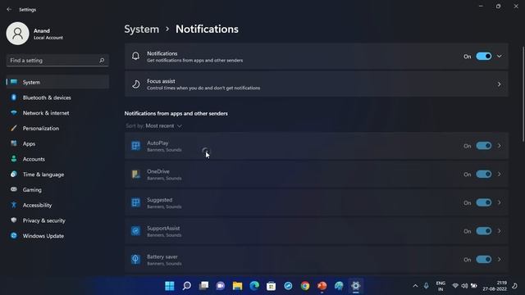The height and width of the screenshot is (295, 525).
Task: Launch the Chat app from the taskbar
Action: tap(221, 286)
